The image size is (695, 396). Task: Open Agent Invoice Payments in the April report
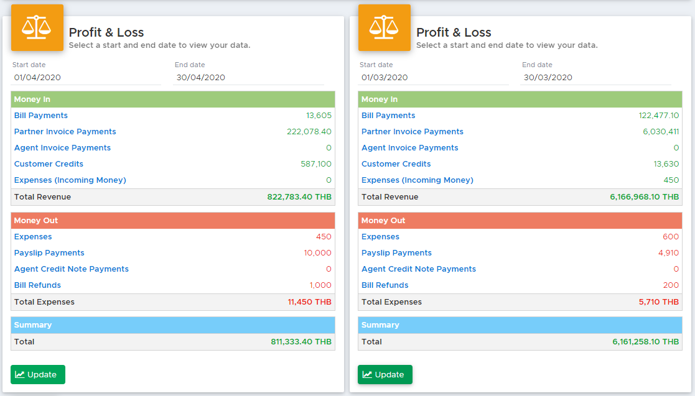(62, 148)
